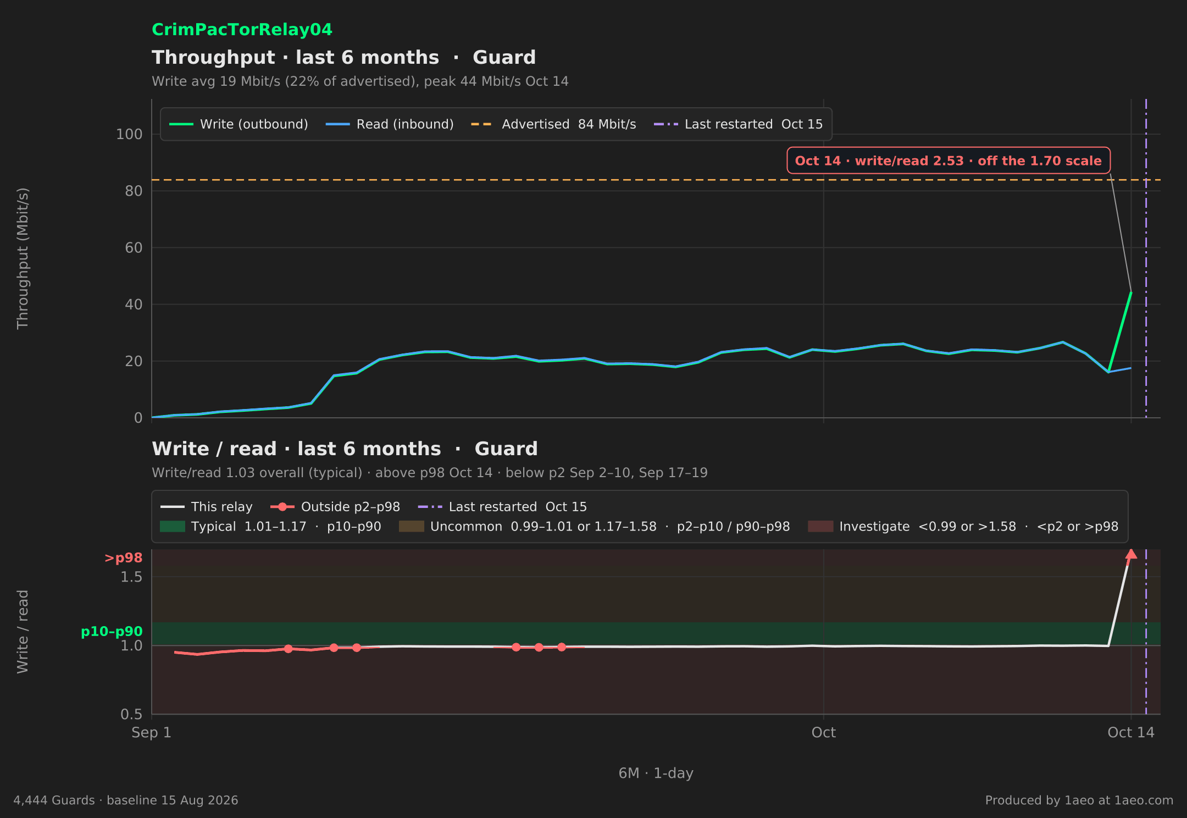This screenshot has height=818, width=1187.
Task: Click the 1.5 tick on write/read axis
Action: click(131, 577)
